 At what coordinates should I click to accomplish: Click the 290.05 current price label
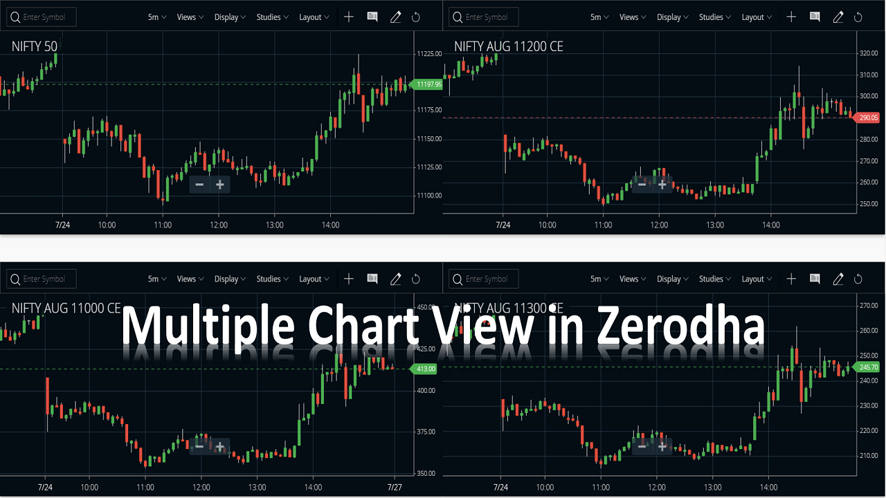867,118
